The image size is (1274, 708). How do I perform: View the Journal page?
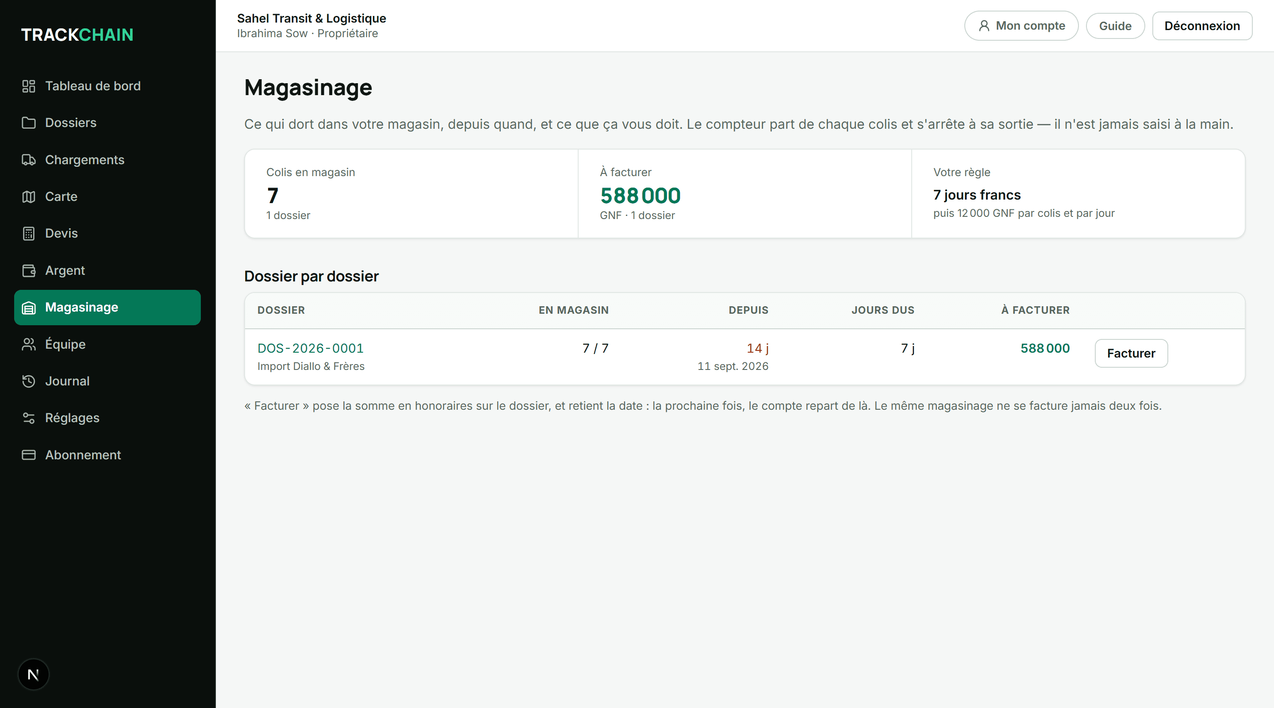[107, 381]
